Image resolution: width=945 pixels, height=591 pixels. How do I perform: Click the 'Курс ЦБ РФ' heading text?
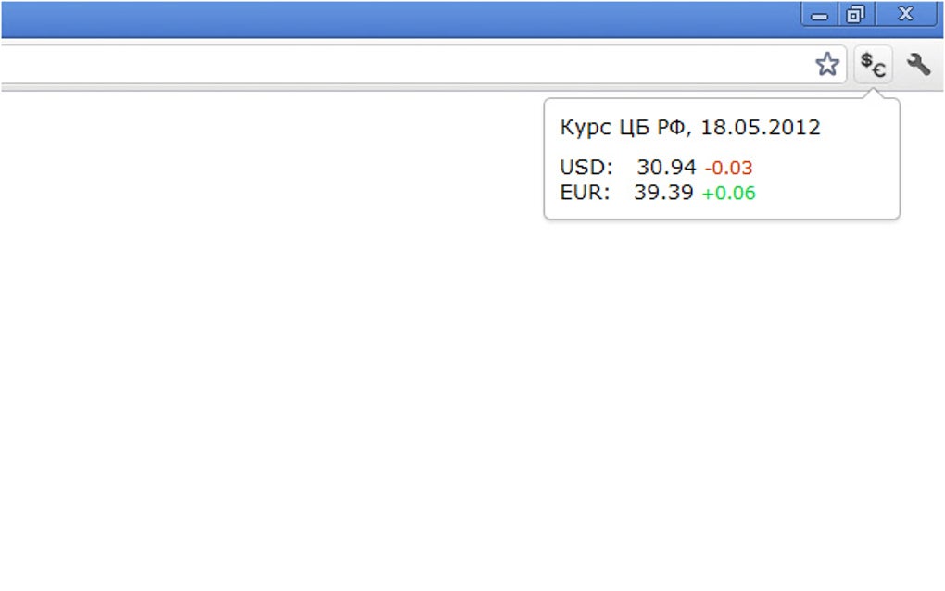point(623,127)
